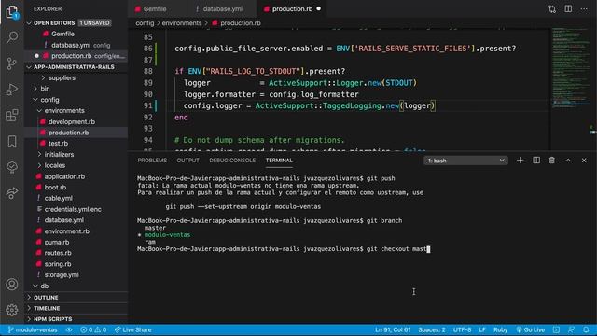Select the production.rb editor tab
The height and width of the screenshot is (336, 597).
[292, 8]
